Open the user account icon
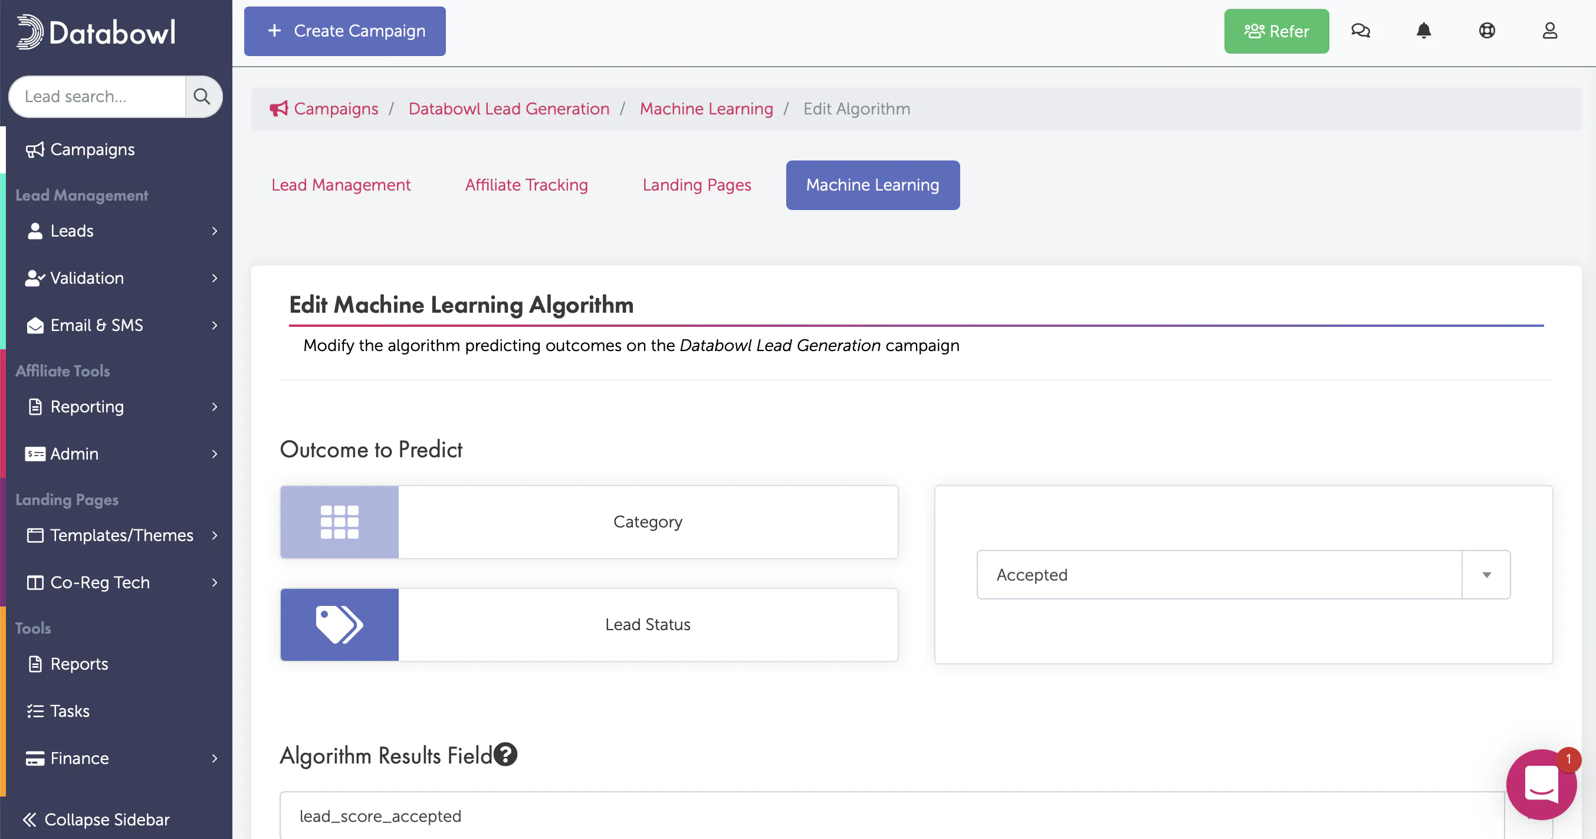The height and width of the screenshot is (839, 1596). tap(1549, 31)
